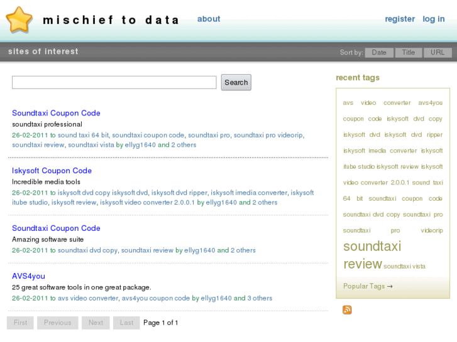Viewport: 457px width, 342px height.
Task: Click the 'Page 1 of 1' text
Action: coord(160,323)
